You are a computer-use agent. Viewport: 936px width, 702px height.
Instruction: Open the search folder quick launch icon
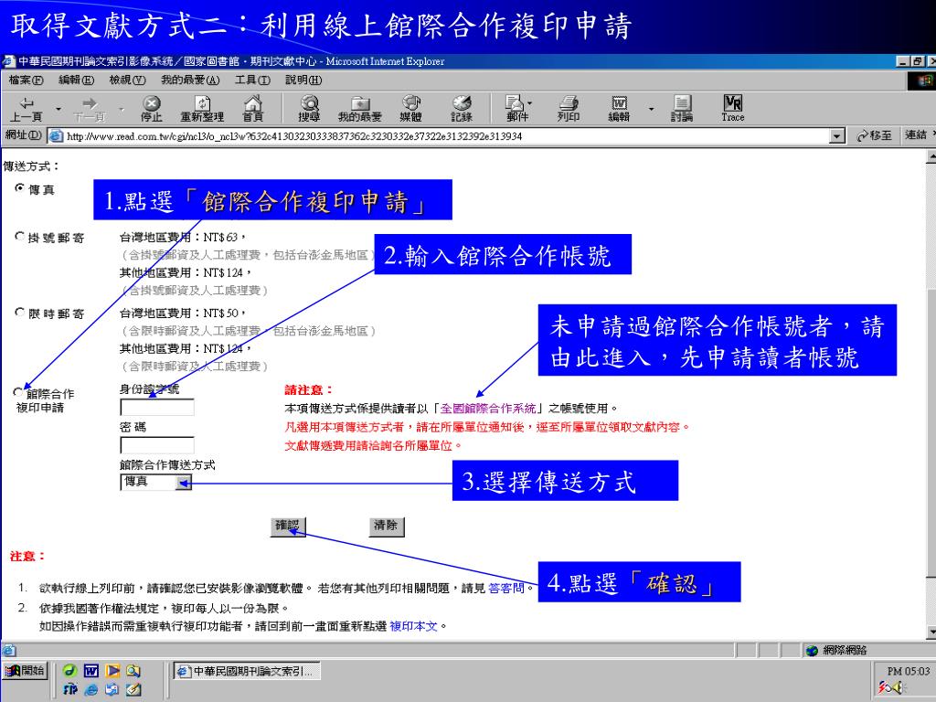click(133, 671)
